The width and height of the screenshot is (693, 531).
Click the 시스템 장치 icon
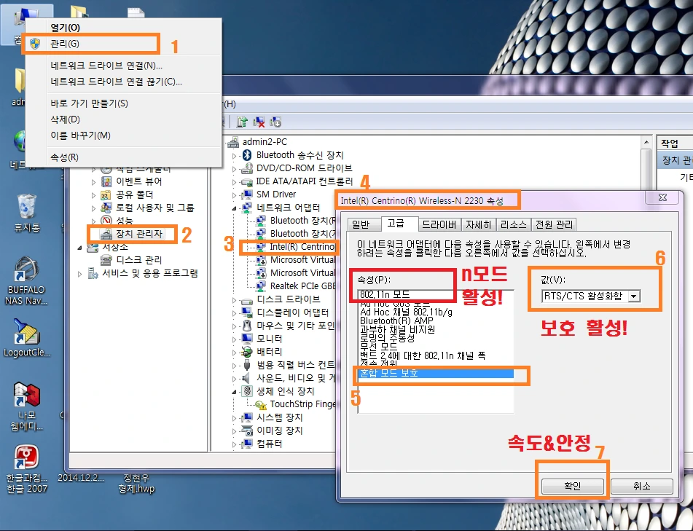[246, 417]
